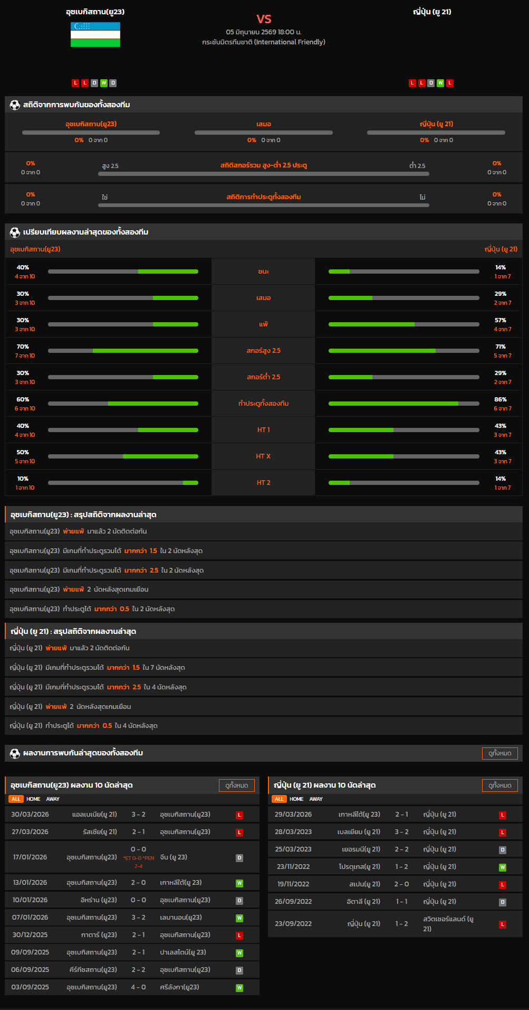Select AWAY tab in Uzbekistan U23 results
The width and height of the screenshot is (529, 1010).
[x=53, y=799]
